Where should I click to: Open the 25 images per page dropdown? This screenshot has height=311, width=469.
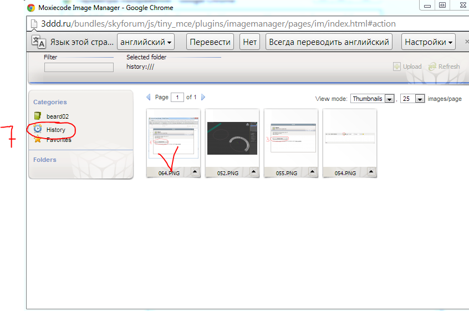point(412,98)
